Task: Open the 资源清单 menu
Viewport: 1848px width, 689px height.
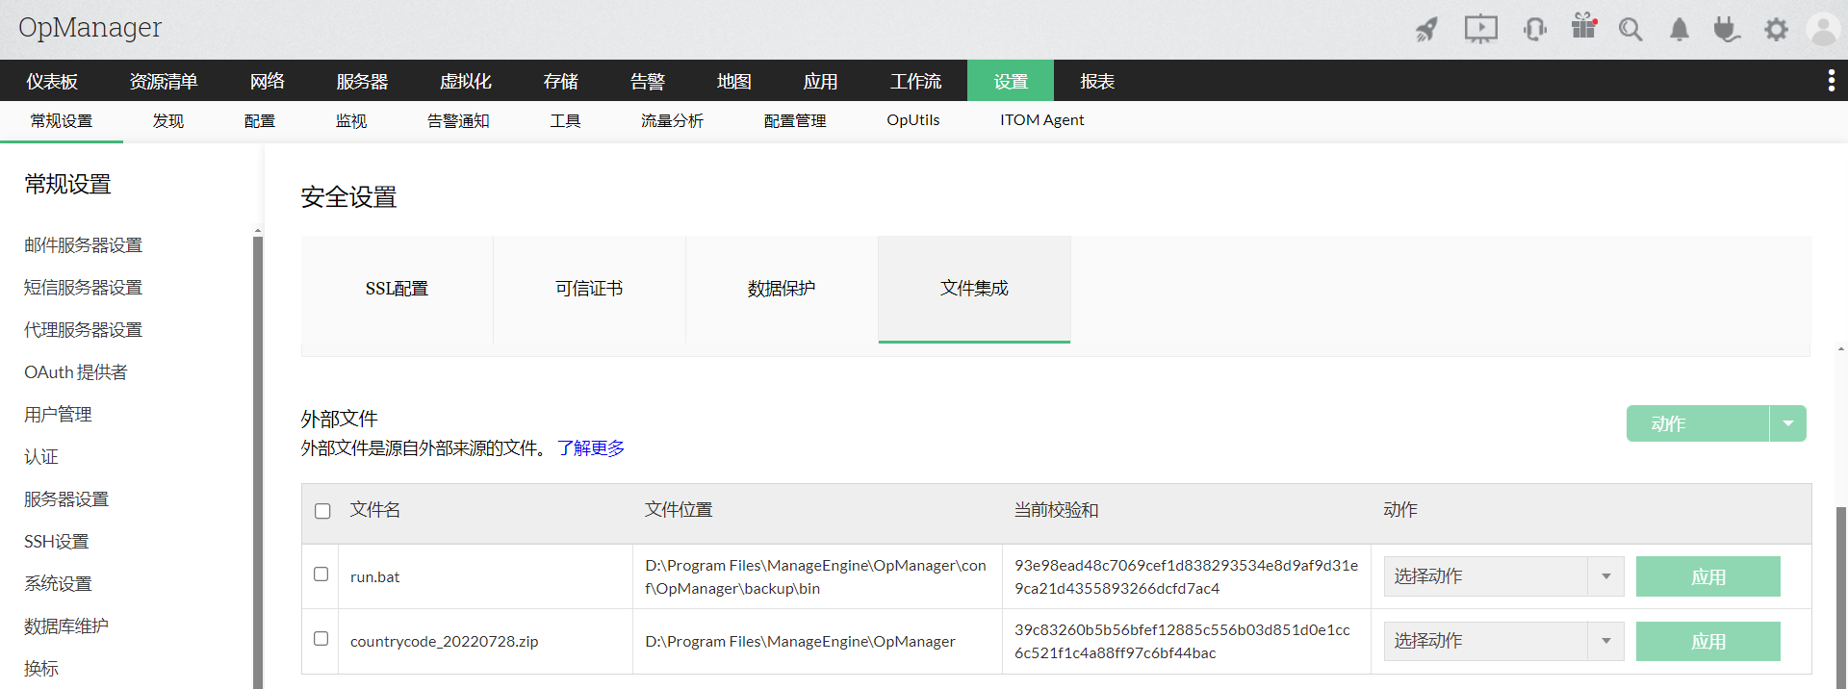Action: tap(164, 81)
